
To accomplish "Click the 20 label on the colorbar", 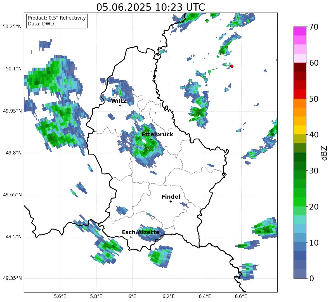I will point(314,207).
